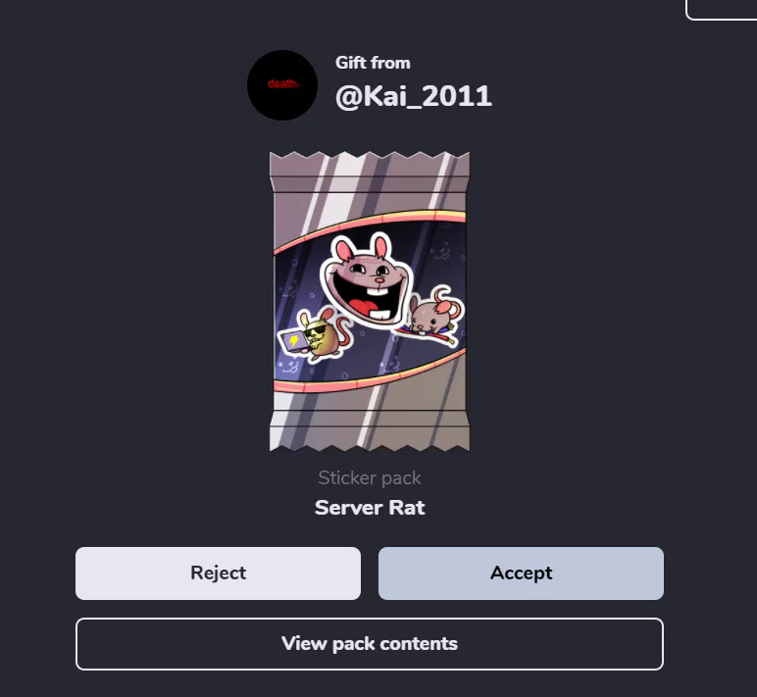Click the Server Rat pack title
The width and height of the screenshot is (757, 697).
coord(370,507)
